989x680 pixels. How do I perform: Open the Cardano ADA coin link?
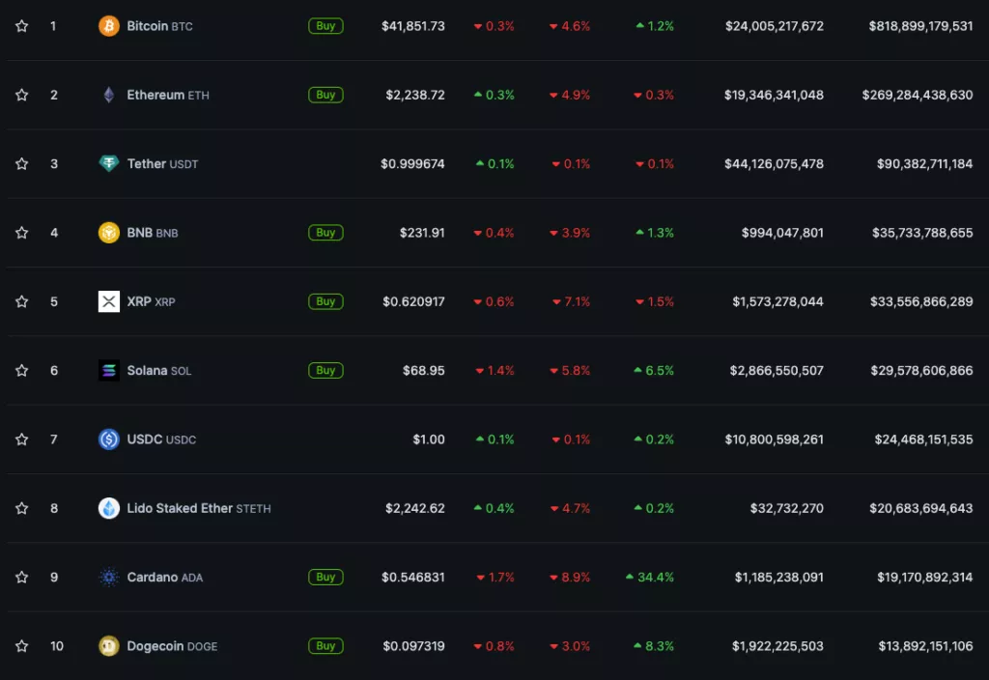coord(164,578)
